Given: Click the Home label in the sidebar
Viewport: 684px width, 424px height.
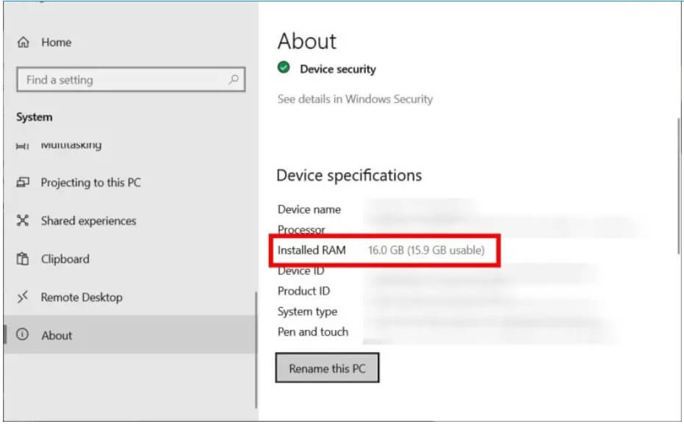Looking at the screenshot, I should pyautogui.click(x=56, y=43).
